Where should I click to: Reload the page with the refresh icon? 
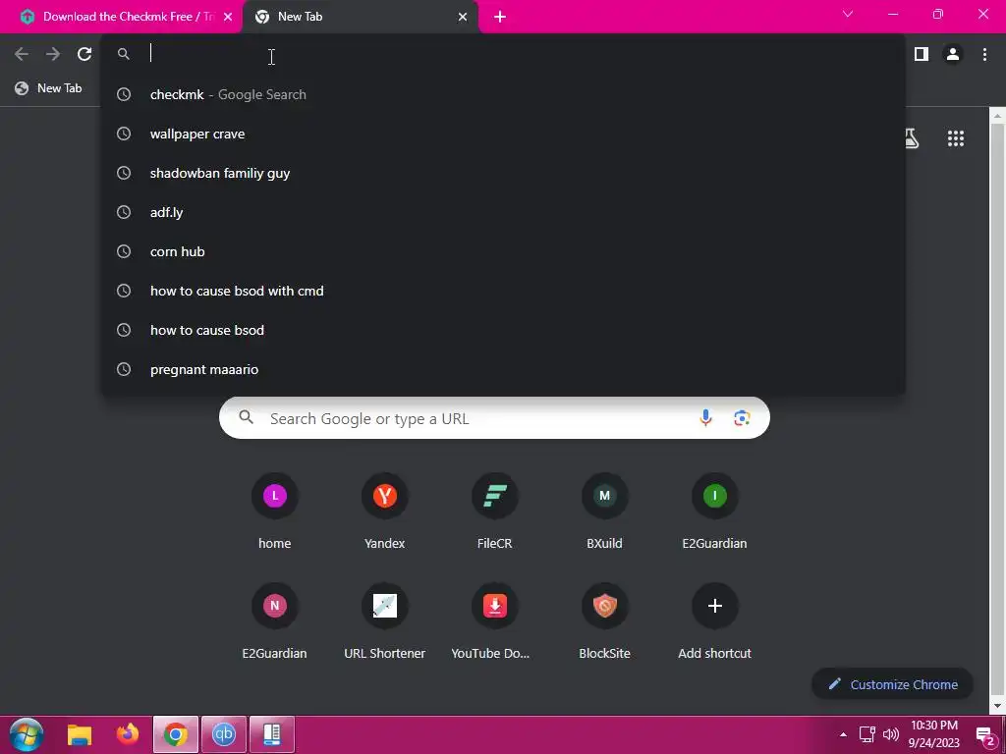pos(84,54)
